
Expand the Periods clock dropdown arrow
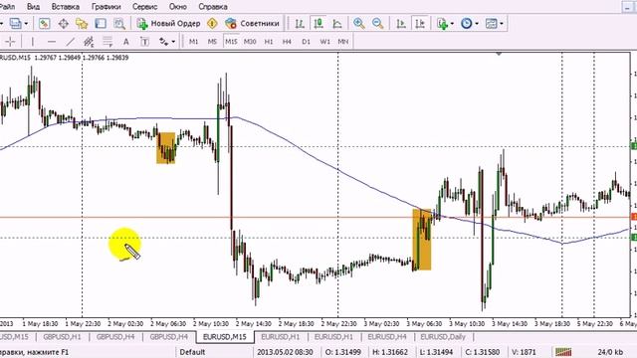click(477, 24)
